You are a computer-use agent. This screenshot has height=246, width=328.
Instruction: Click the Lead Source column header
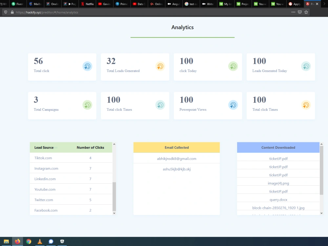pos(44,148)
